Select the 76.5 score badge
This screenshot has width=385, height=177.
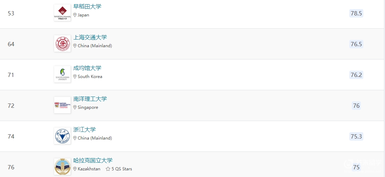click(x=356, y=44)
